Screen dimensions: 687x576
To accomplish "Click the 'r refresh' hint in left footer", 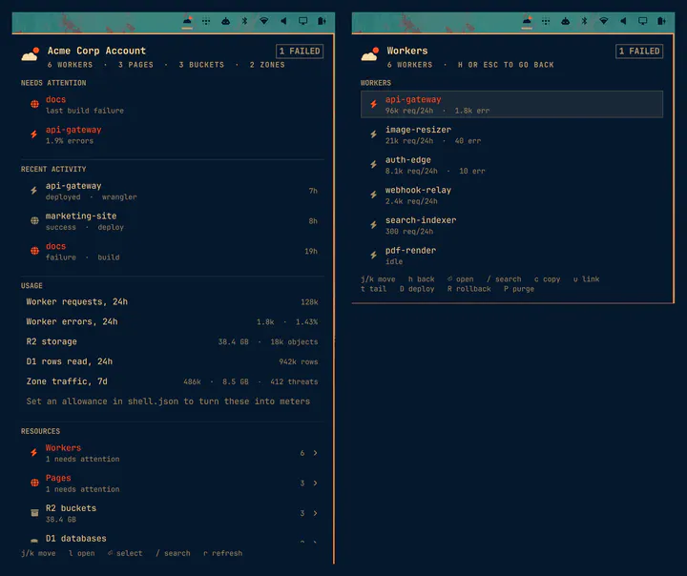I will coord(222,553).
